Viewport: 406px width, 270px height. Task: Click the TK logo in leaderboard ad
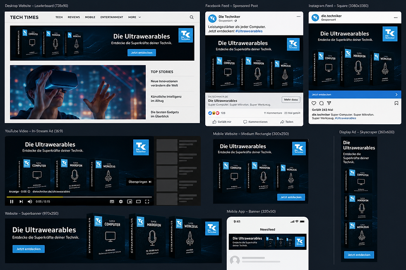[x=186, y=35]
